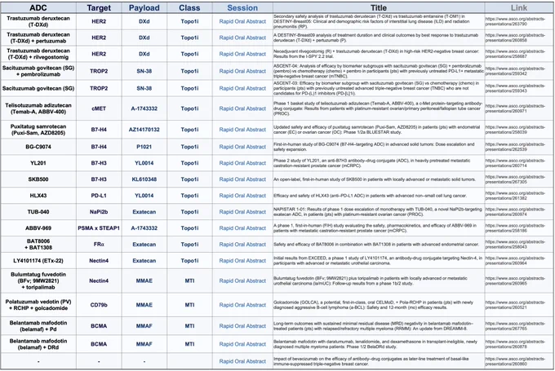Click the NaPi2b target cell

click(99, 212)
